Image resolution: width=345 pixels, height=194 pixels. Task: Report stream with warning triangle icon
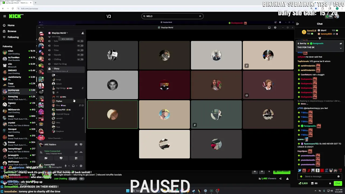287,179
